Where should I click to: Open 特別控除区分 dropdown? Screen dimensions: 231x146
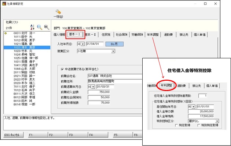click(x=217, y=121)
